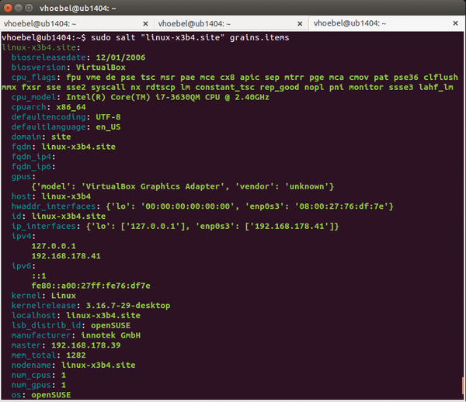This screenshot has height=402, width=466.
Task: Click the ipv4 address 192.168.178.41
Action: (66, 256)
